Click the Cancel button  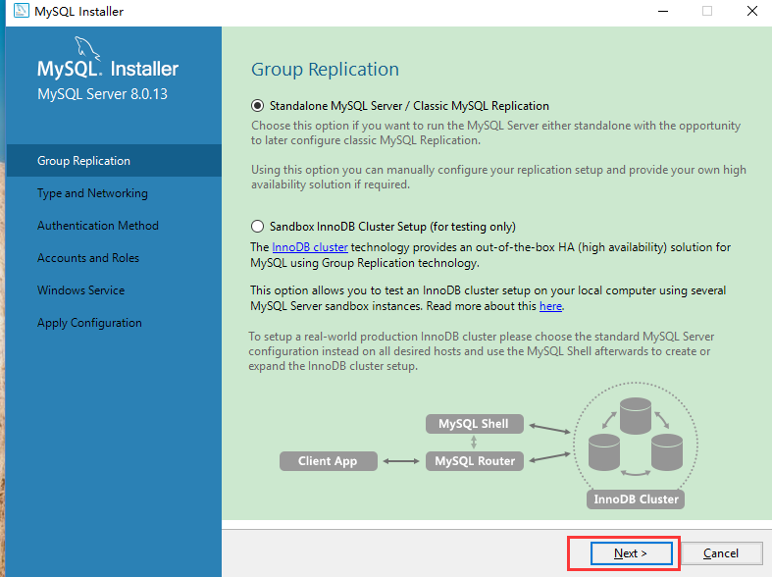click(721, 553)
